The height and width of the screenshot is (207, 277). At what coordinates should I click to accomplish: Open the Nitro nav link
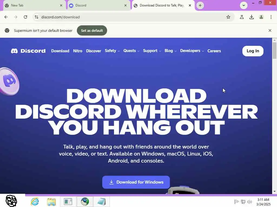click(78, 51)
